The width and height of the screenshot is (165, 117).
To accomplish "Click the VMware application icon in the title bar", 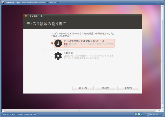I will (x=3, y=3).
